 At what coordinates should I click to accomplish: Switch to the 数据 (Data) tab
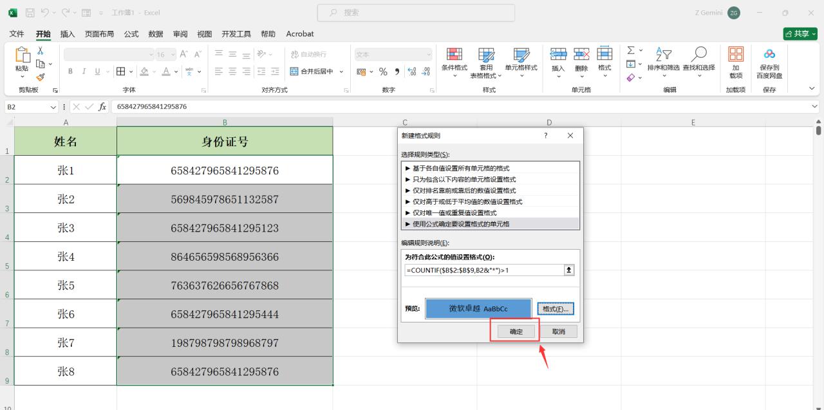coord(155,33)
